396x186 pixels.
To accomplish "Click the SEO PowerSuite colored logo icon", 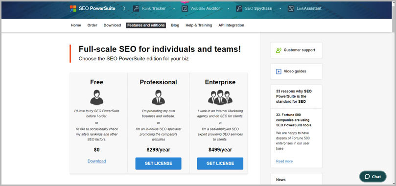I will (x=73, y=9).
